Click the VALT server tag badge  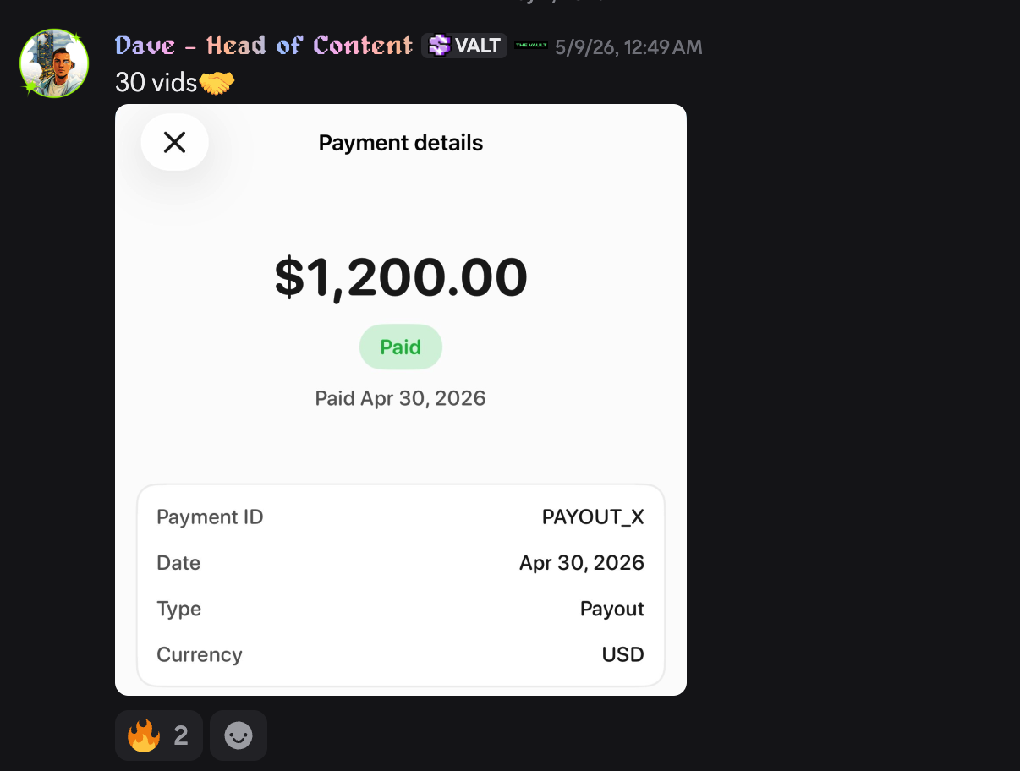click(x=464, y=46)
